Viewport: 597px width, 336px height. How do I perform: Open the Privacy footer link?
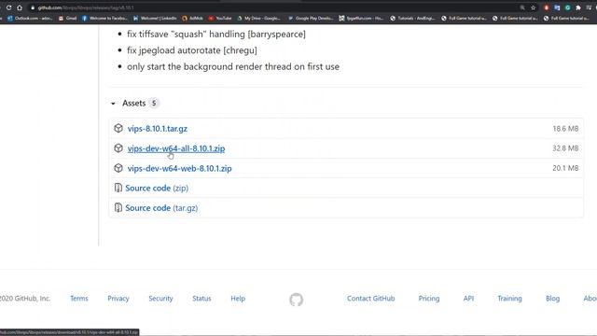(118, 299)
